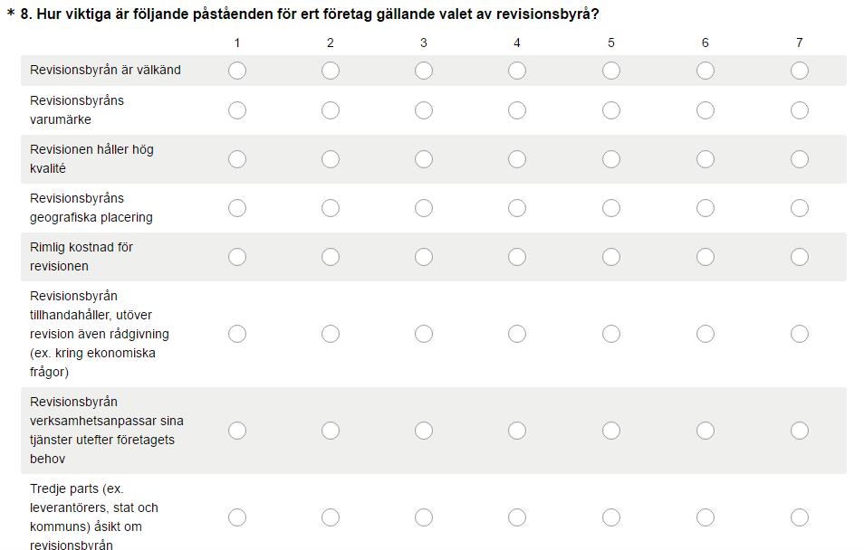Rate 'Revisionen håller hög kvalité' as 6
864x550 pixels.
coord(706,159)
